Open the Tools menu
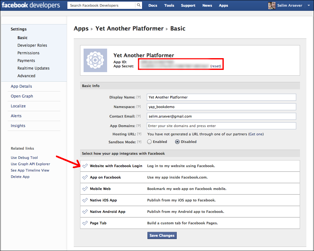This screenshot has width=314, height=251. [169, 5]
